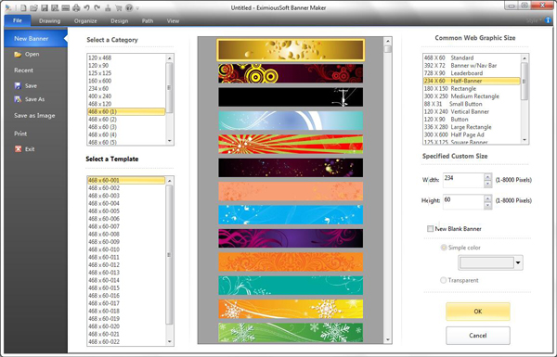Click the stamp icon in quick access toolbar
The image size is (557, 357).
pyautogui.click(x=108, y=7)
